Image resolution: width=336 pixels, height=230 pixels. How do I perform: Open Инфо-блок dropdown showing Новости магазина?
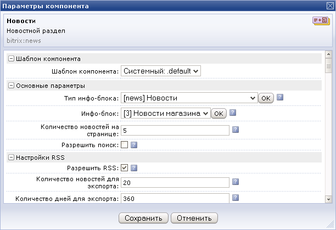tap(166, 113)
